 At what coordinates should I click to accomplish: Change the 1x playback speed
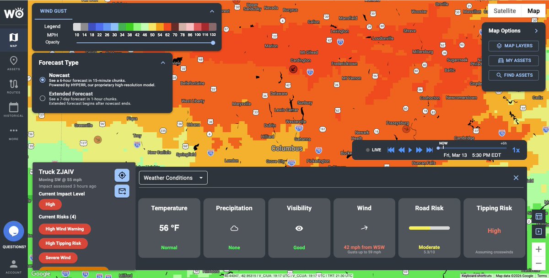[516, 150]
